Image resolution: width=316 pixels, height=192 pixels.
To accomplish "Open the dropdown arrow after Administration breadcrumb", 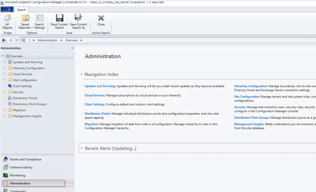I will coord(61,40).
